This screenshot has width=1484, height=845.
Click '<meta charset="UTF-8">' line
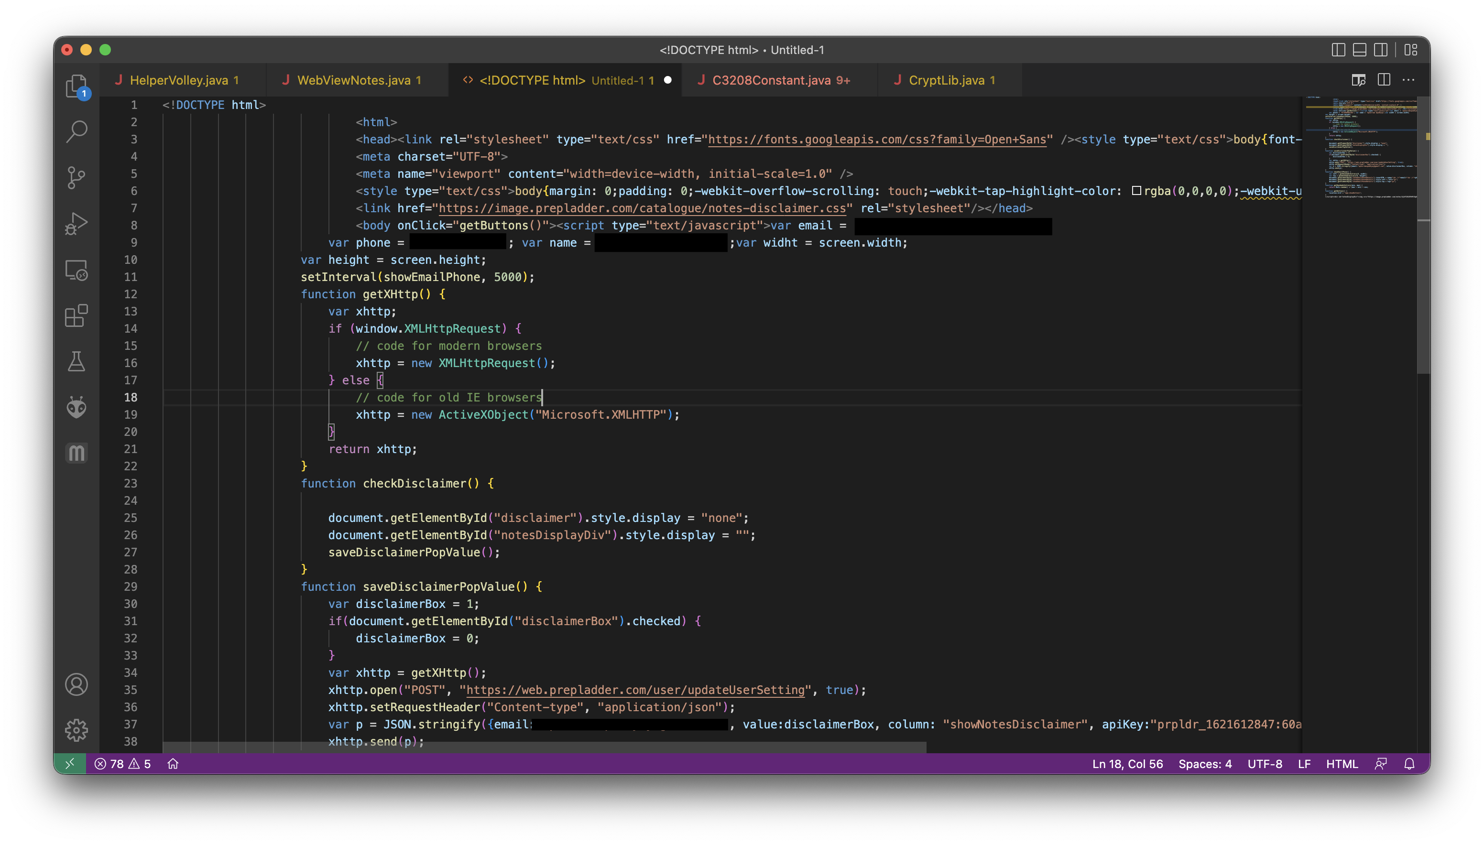point(432,157)
